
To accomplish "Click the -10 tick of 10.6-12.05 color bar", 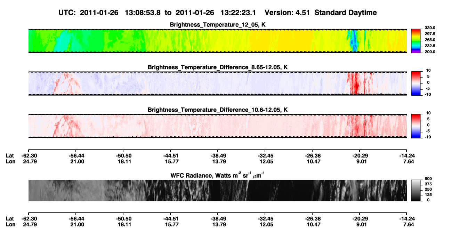I will click(428, 137).
